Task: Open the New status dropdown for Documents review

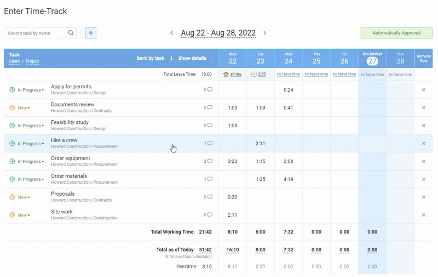Action: [x=24, y=108]
